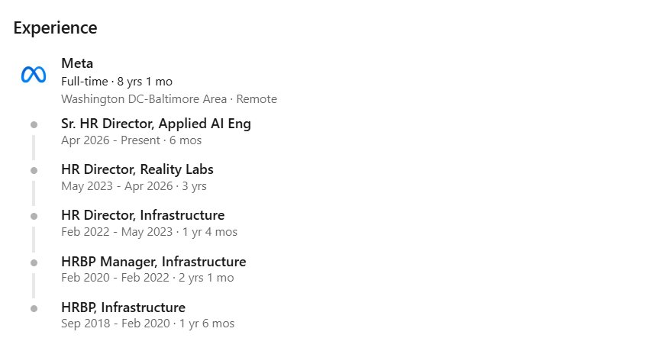Viewport: 652px width, 351px height.
Task: Click the May 2023 - Apr 2026 date line
Action: point(134,186)
